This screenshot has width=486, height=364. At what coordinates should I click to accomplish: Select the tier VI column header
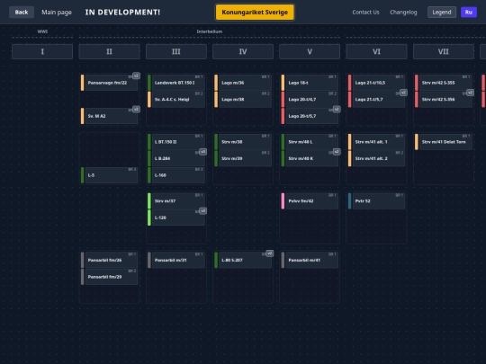(376, 51)
